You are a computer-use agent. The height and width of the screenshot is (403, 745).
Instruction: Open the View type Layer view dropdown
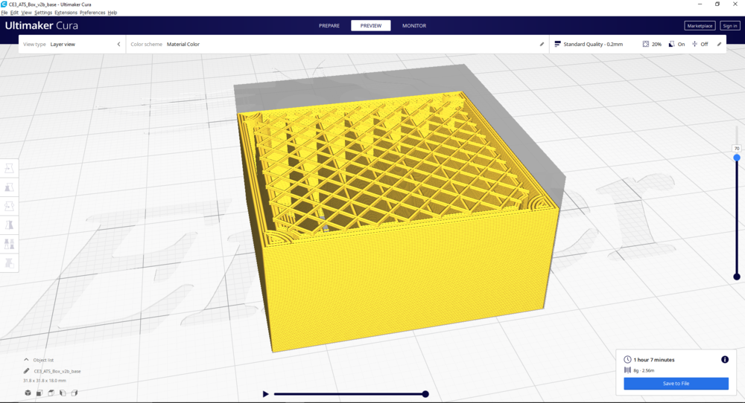pyautogui.click(x=72, y=44)
